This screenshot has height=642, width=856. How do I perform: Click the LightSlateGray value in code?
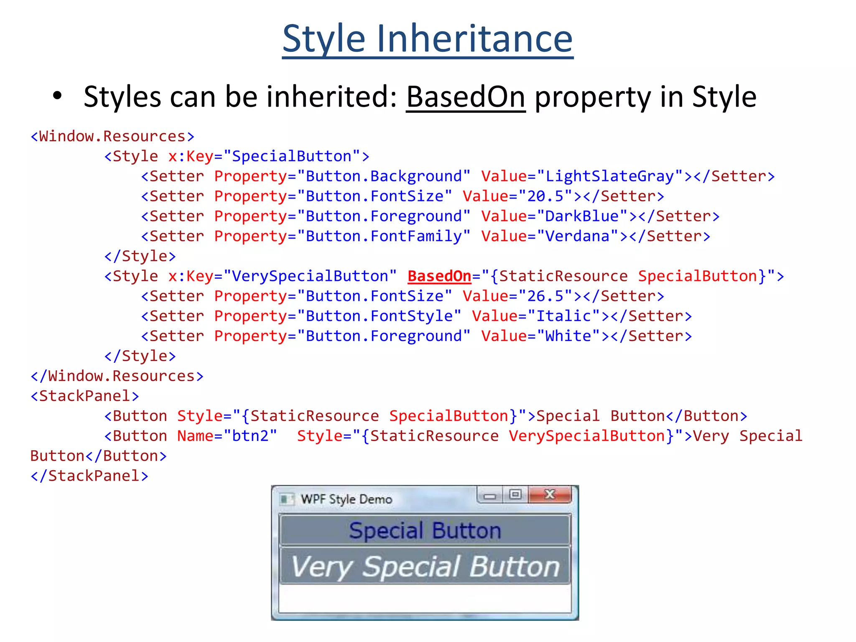pos(609,176)
